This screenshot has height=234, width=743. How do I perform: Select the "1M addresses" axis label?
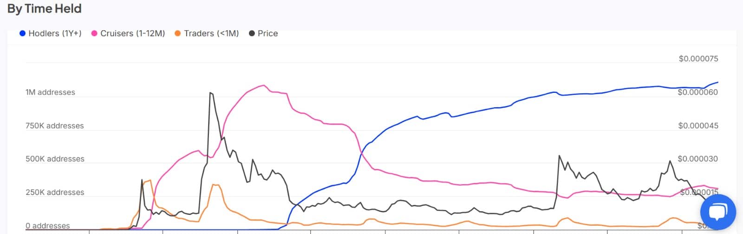point(50,92)
